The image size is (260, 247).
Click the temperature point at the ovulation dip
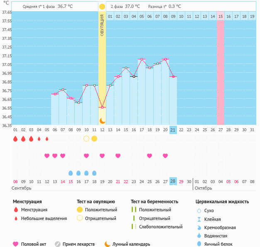pyautogui.click(x=102, y=107)
